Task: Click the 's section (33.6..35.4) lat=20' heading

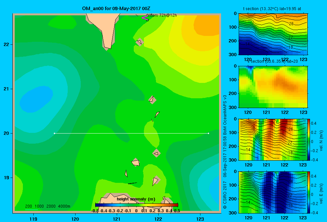Action: 273,61
